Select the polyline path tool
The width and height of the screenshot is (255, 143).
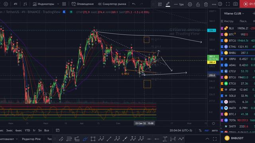pos(180,139)
